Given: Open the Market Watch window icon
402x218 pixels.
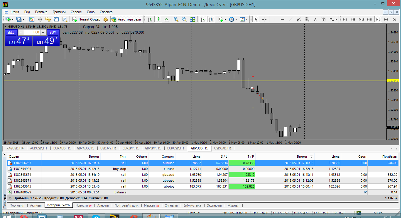Looking at the screenshot, I should click(32, 19).
